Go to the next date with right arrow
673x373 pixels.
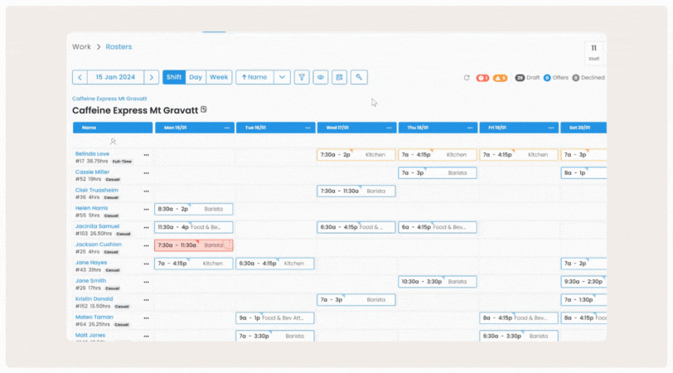[151, 77]
